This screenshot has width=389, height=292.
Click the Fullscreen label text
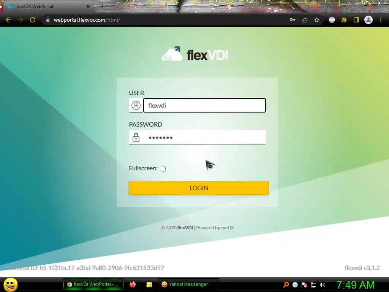click(143, 168)
